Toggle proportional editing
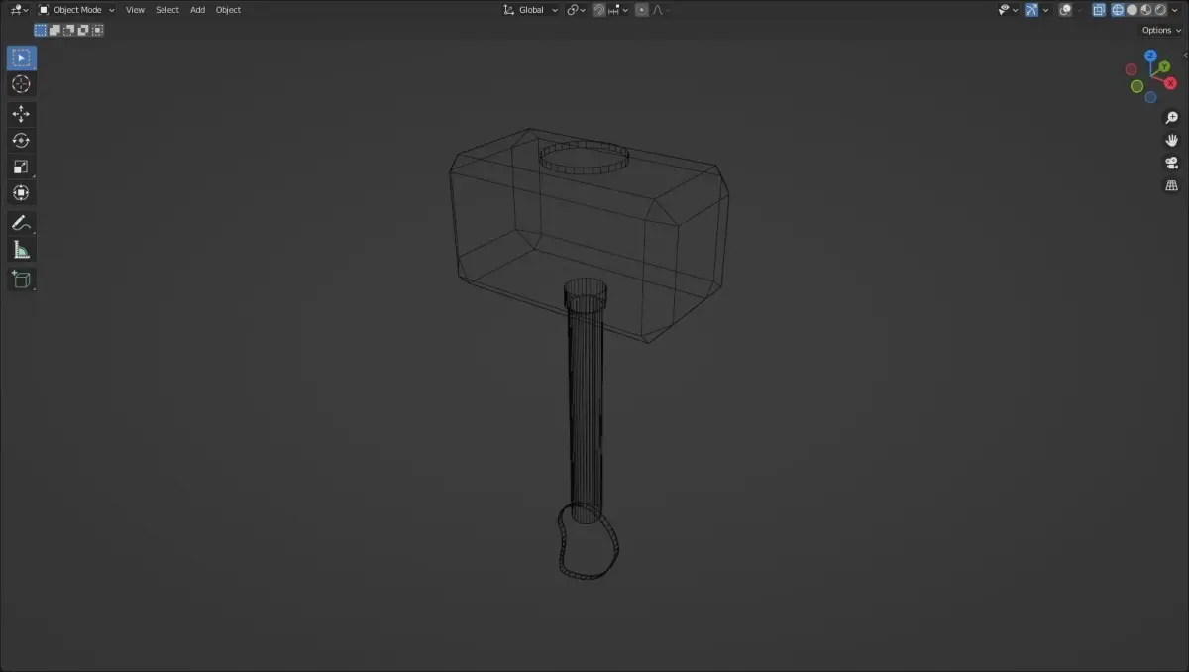1189x672 pixels. [x=641, y=10]
